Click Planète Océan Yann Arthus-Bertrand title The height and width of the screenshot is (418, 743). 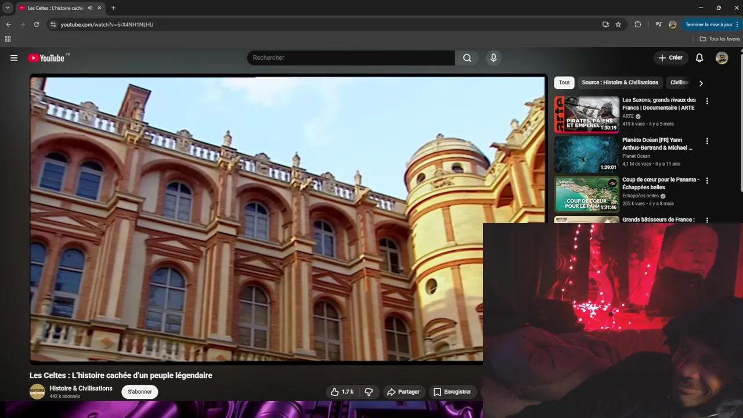click(658, 144)
